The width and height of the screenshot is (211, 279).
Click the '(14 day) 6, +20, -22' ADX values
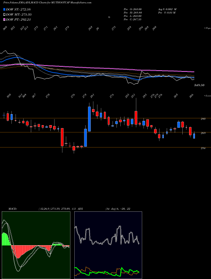click(x=118, y=209)
